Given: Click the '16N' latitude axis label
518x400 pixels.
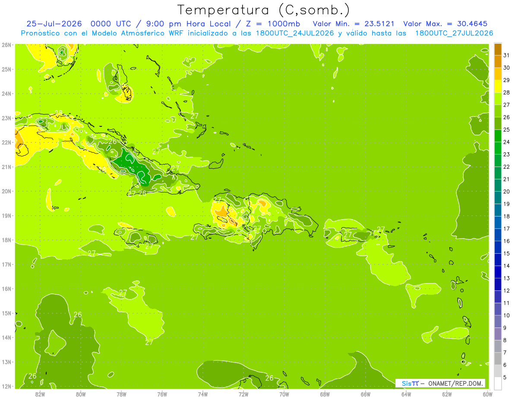Looking at the screenshot, I should pos(6,289).
